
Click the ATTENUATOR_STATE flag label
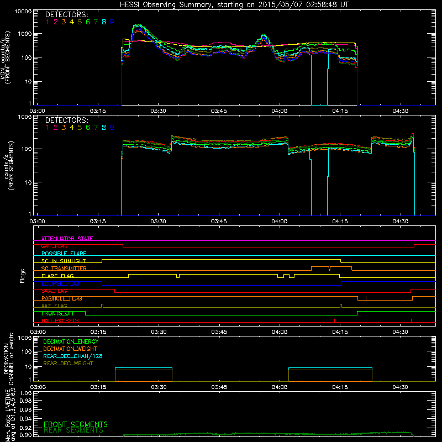(x=67, y=239)
